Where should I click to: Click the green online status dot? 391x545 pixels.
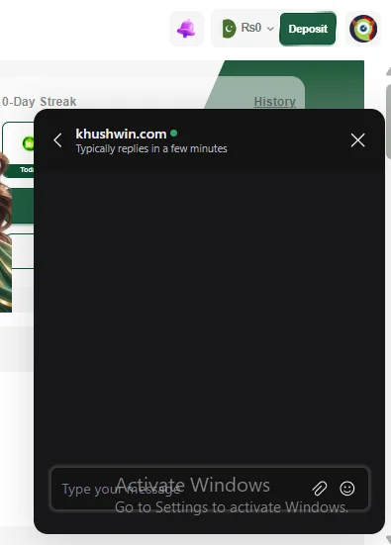174,133
